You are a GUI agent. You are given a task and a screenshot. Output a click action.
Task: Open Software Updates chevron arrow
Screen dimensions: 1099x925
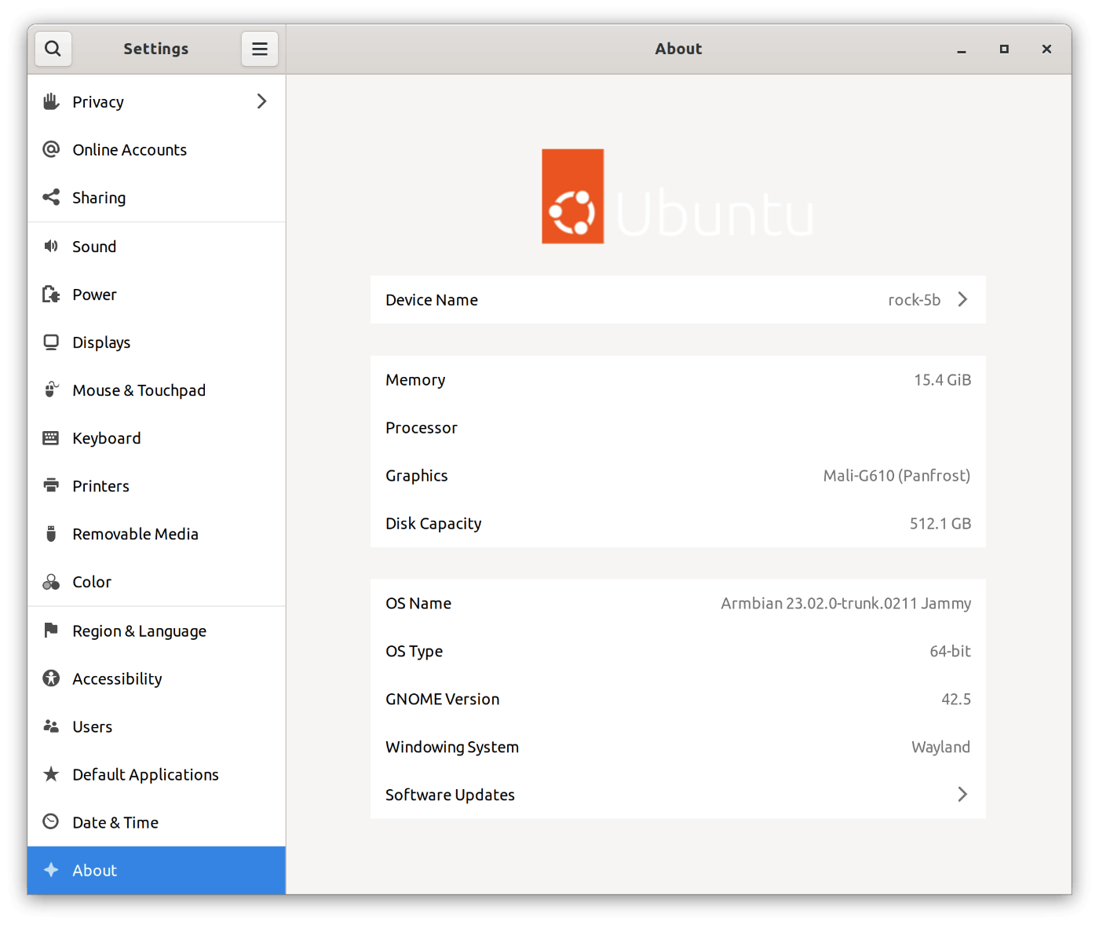tap(962, 794)
